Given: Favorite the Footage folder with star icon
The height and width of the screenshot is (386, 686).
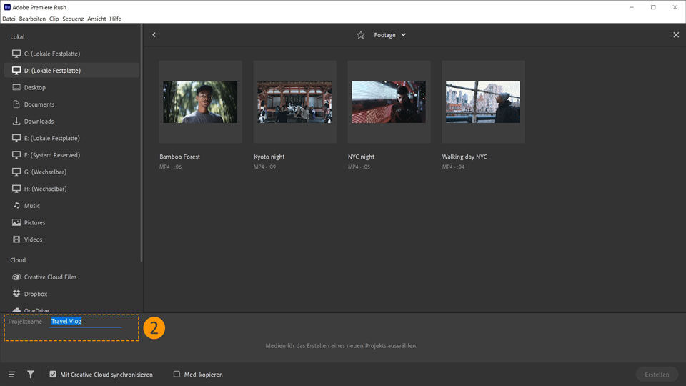Looking at the screenshot, I should (x=360, y=35).
